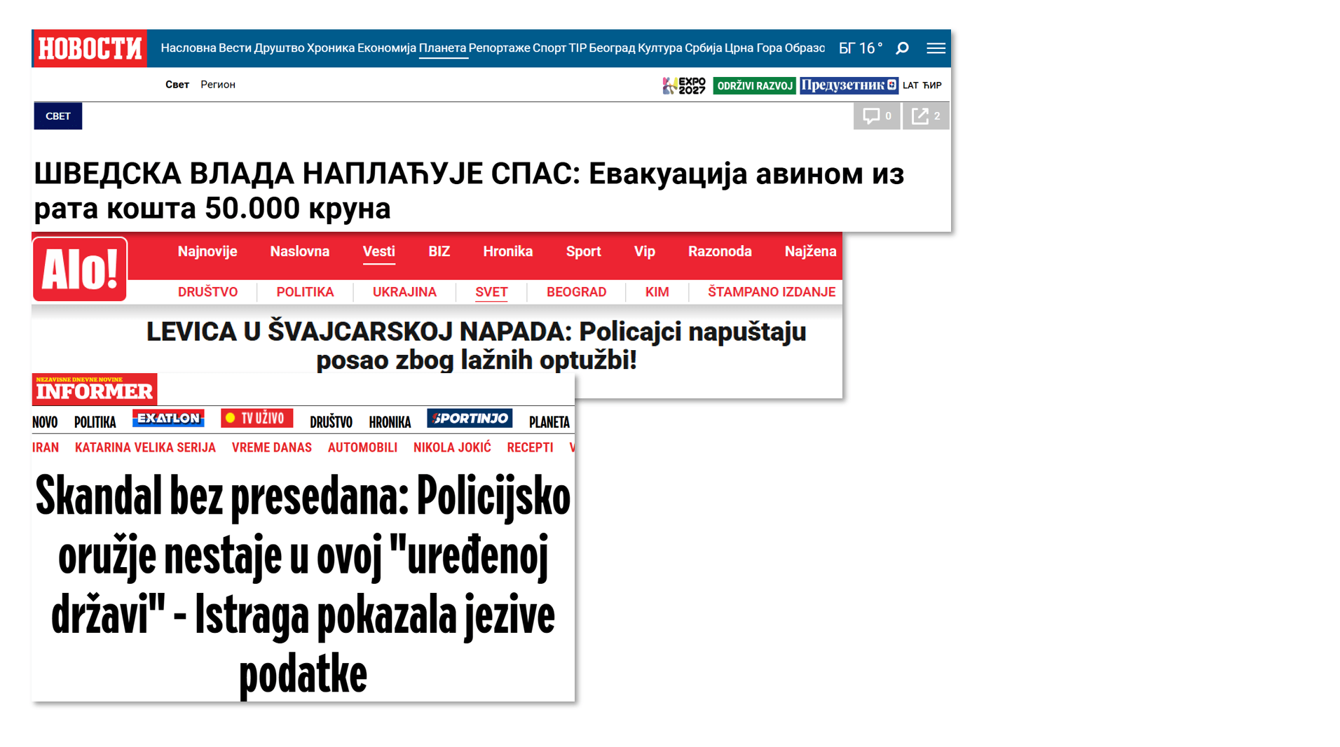The width and height of the screenshot is (1340, 747).
Task: Click the СВЕТ category label
Action: click(x=58, y=116)
